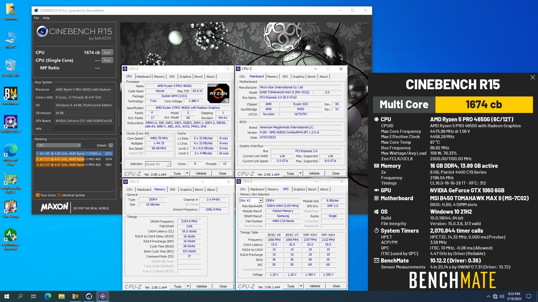Open the notification center
Screen dimensions: 538x302
tap(529, 296)
